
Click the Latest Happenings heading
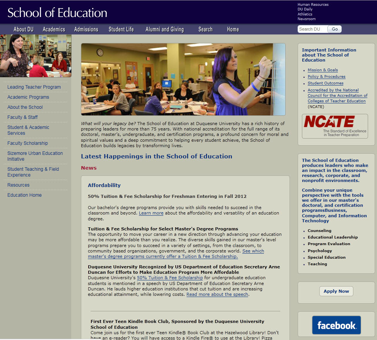coord(156,156)
